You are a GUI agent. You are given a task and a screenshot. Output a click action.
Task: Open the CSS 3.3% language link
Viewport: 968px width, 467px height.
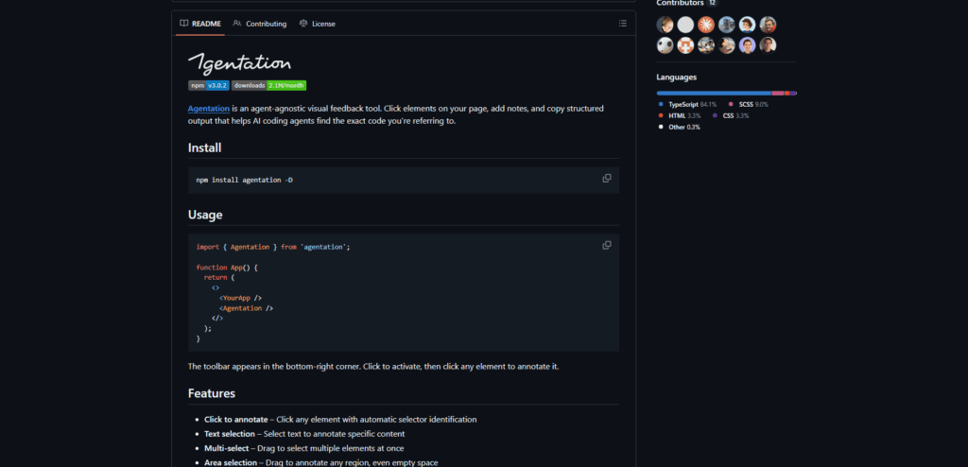click(731, 115)
